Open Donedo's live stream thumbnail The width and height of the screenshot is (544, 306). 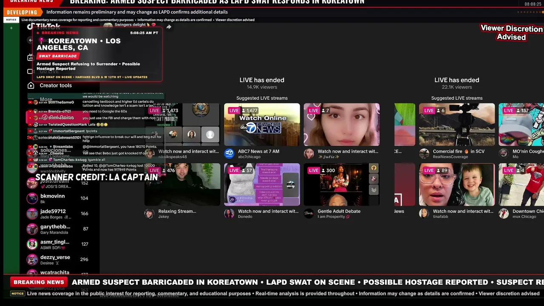(x=262, y=184)
